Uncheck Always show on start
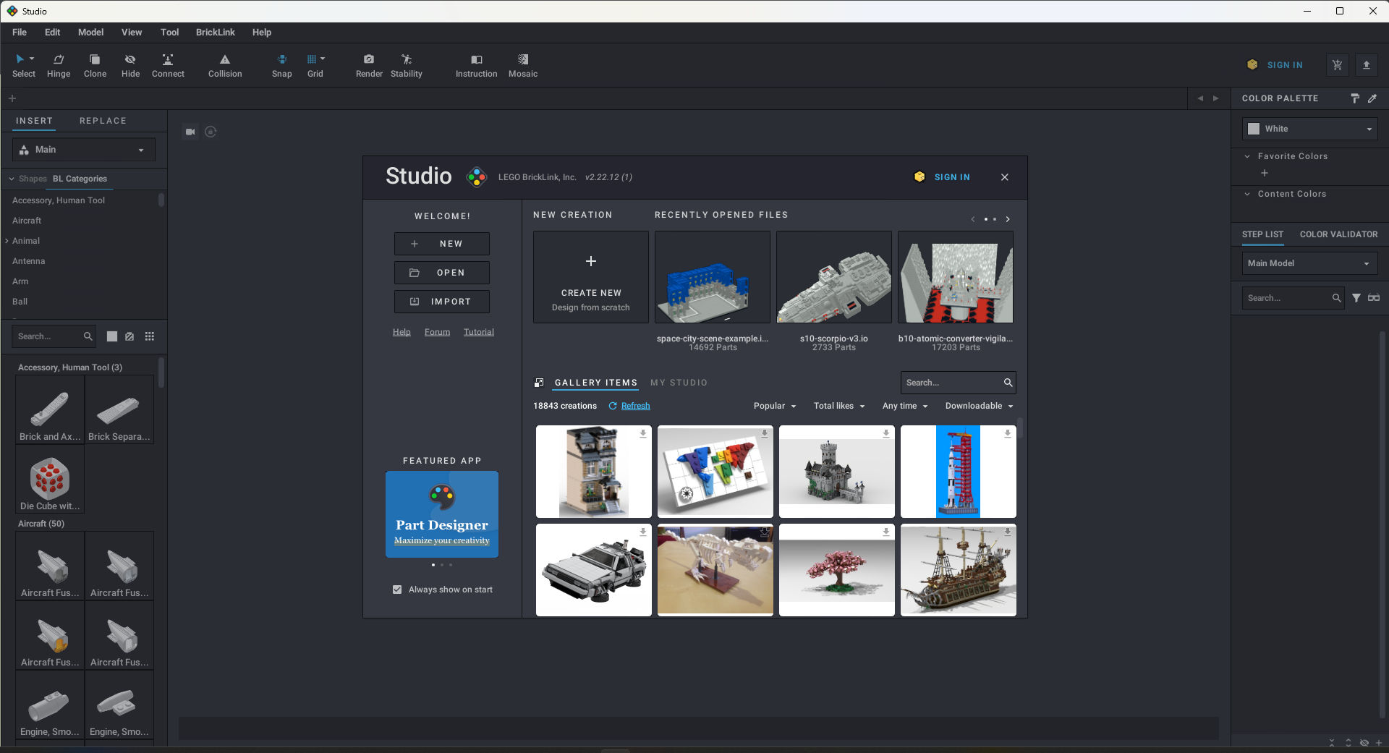Image resolution: width=1389 pixels, height=753 pixels. (x=397, y=590)
